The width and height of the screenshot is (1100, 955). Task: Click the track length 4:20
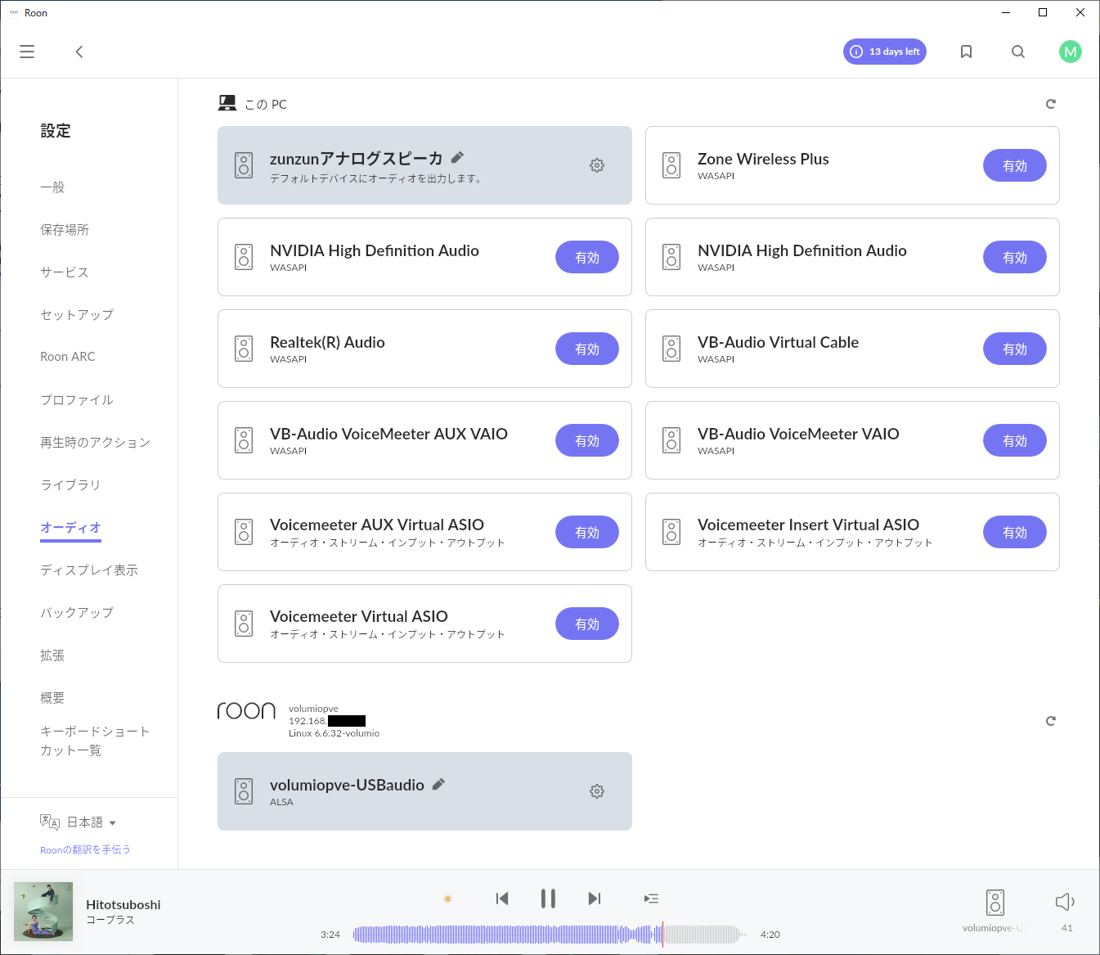770,935
